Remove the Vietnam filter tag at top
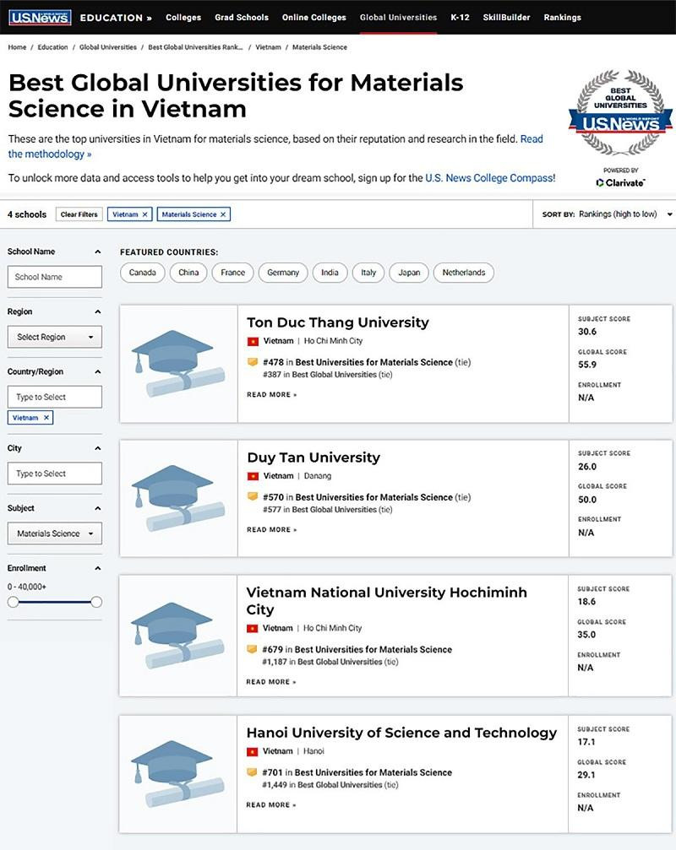The height and width of the screenshot is (850, 676). [145, 214]
